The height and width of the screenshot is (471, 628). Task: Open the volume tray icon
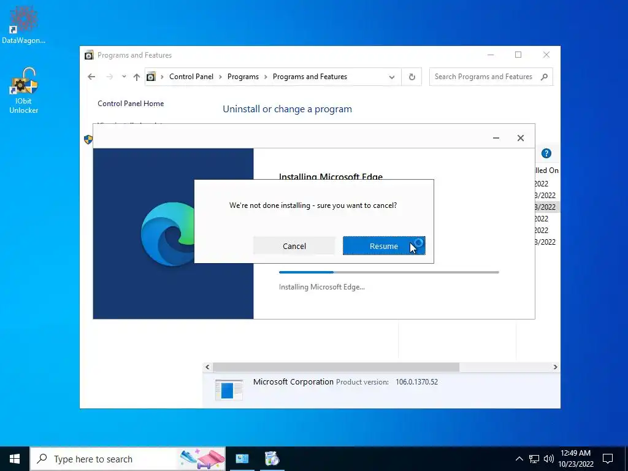tap(549, 459)
